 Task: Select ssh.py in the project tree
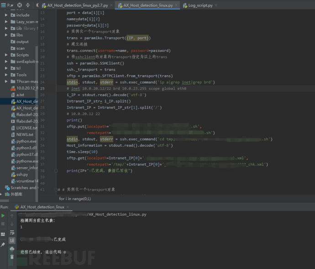[22, 174]
